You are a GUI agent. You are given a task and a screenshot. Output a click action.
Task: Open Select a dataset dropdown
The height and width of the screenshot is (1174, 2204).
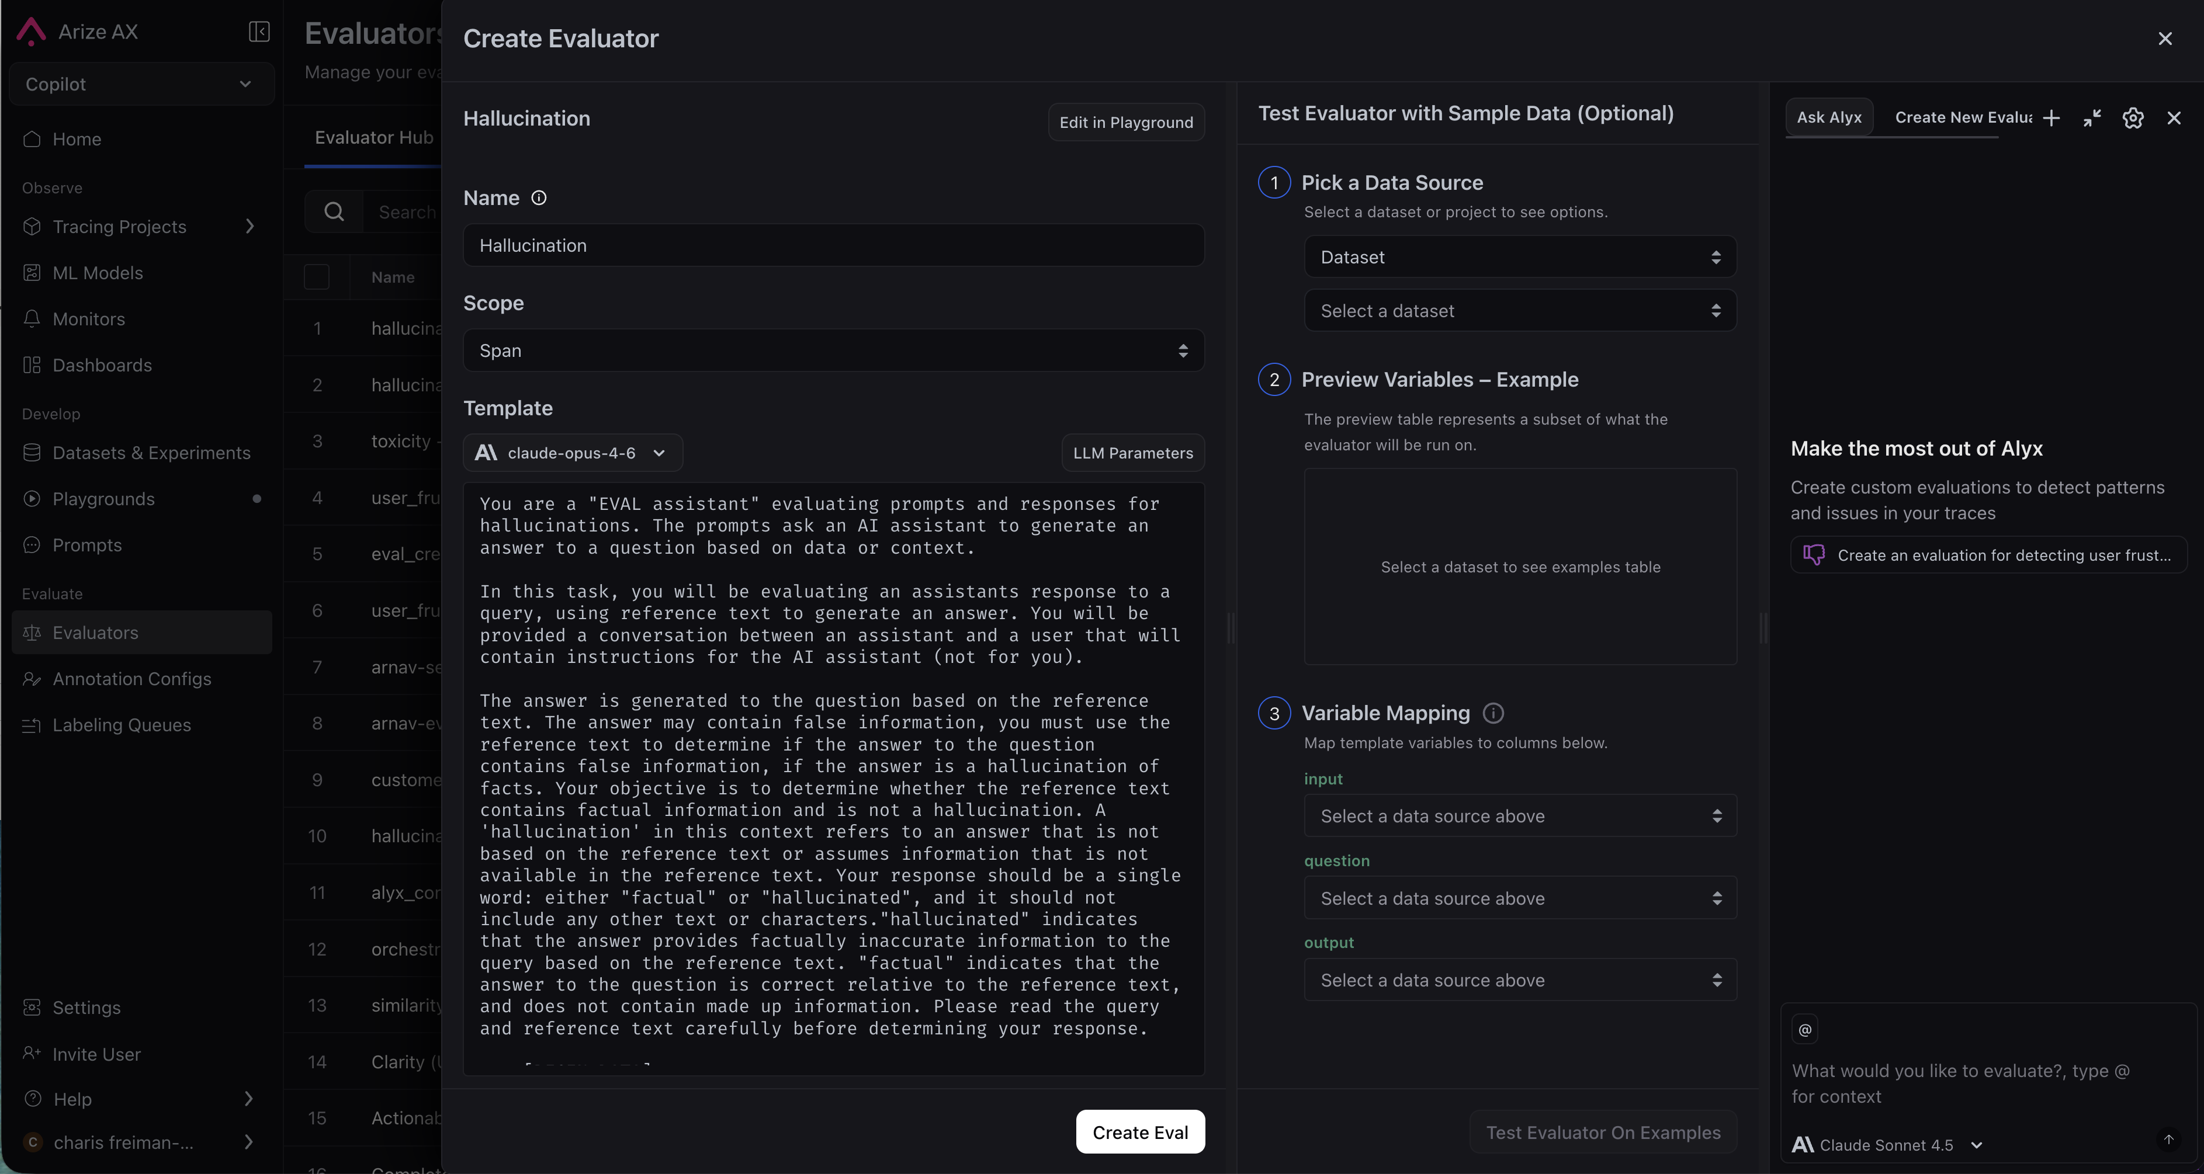coord(1520,311)
